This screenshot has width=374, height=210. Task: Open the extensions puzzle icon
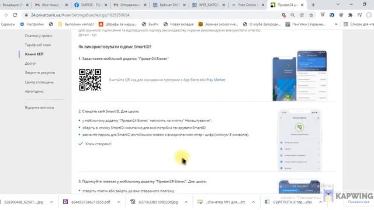[x=350, y=15]
